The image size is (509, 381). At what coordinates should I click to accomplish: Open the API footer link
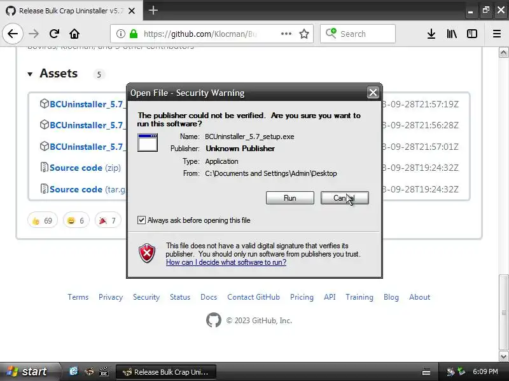pyautogui.click(x=330, y=297)
